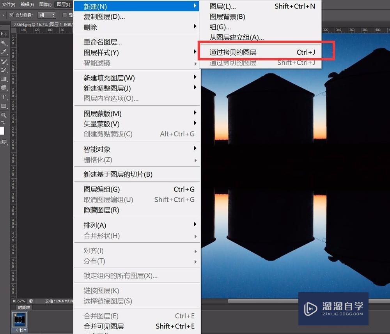Click the white background color swatch
Image resolution: width=390 pixels, height=334 pixels.
point(2,130)
